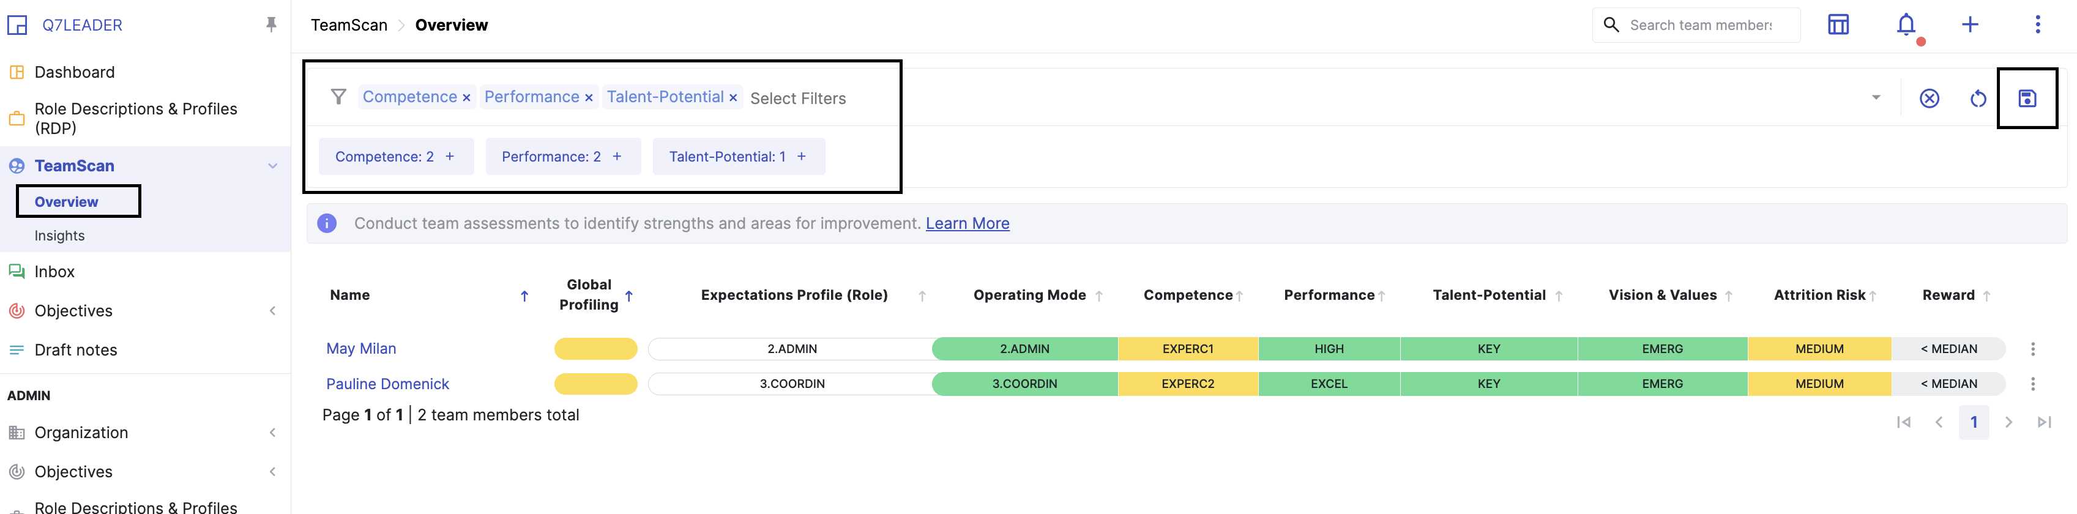The image size is (2077, 514).
Task: Expand the Organization admin menu
Action: (x=272, y=433)
